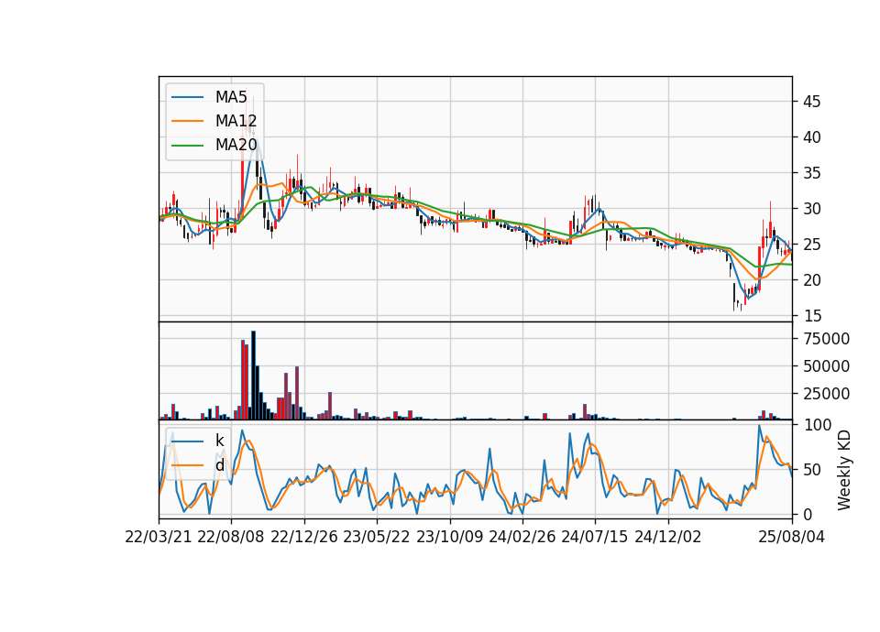
Task: Click the KD axis label 50
Action: (812, 470)
